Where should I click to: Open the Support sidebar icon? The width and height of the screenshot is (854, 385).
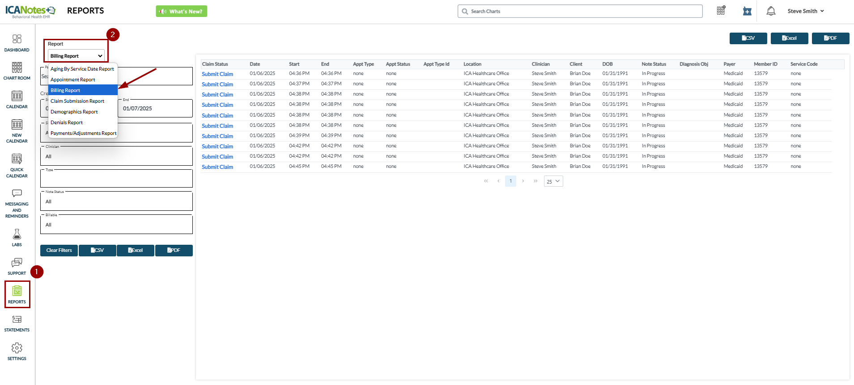[x=17, y=266]
